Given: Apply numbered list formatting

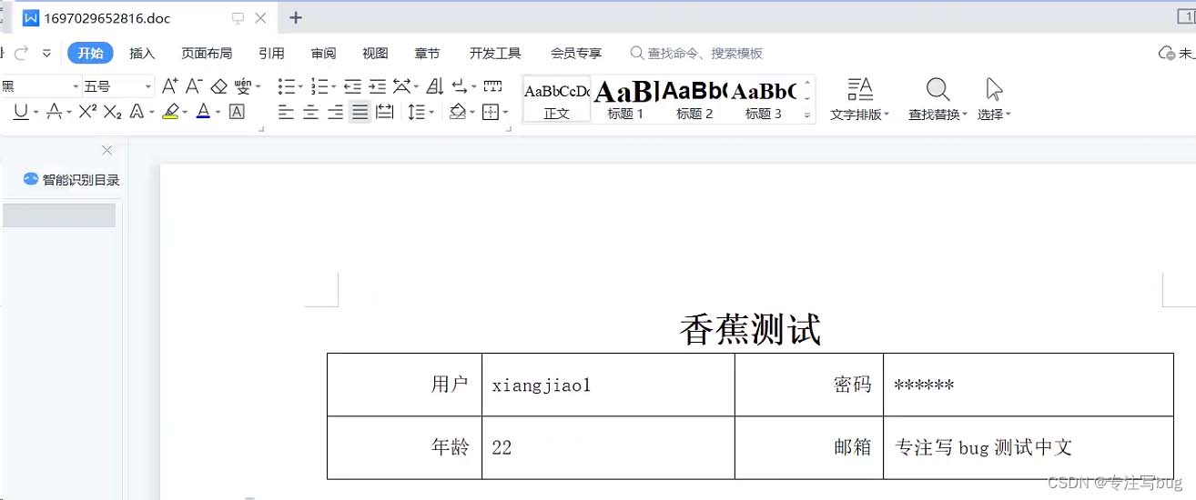Looking at the screenshot, I should 319,86.
